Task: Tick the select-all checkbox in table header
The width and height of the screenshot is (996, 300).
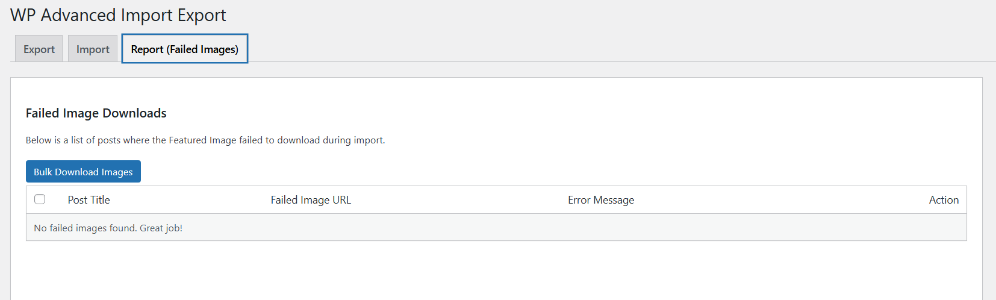Action: [x=40, y=199]
